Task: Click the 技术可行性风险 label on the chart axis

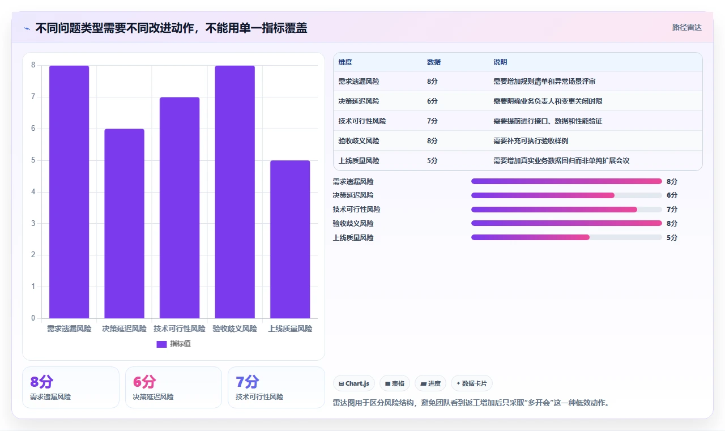Action: click(x=180, y=328)
